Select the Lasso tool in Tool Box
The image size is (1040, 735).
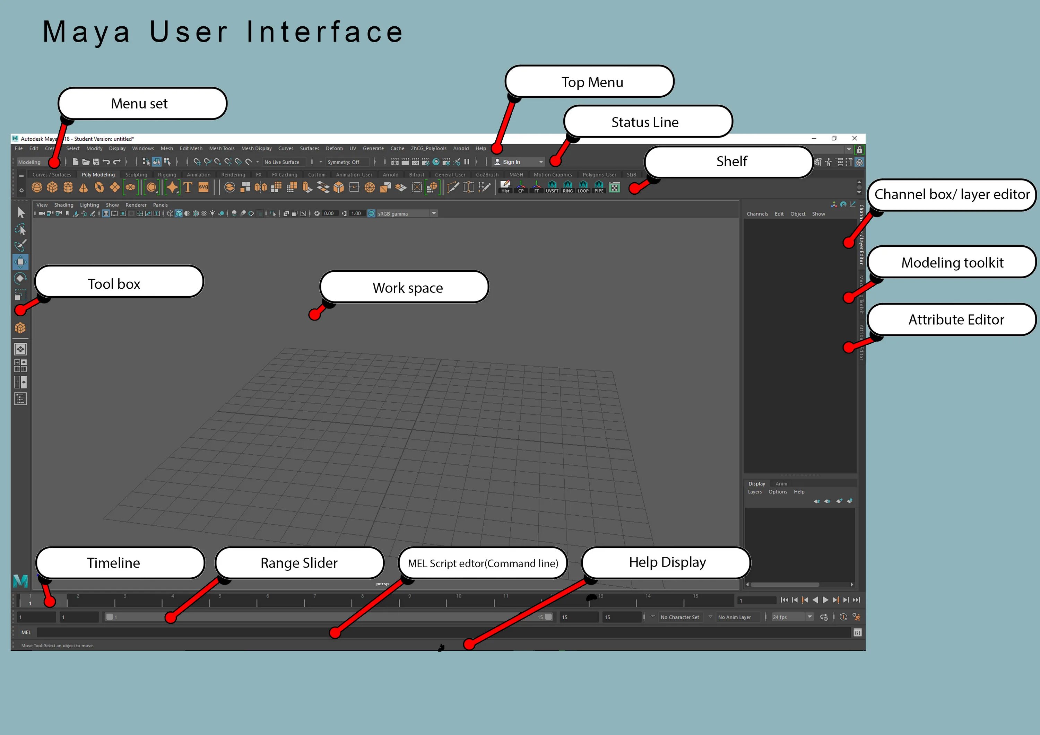[x=20, y=229]
